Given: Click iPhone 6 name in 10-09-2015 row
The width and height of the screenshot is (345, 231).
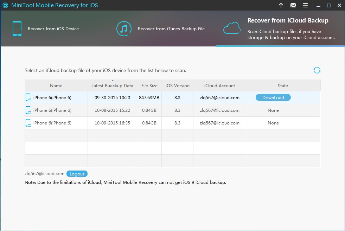Looking at the screenshot, I should [x=52, y=123].
